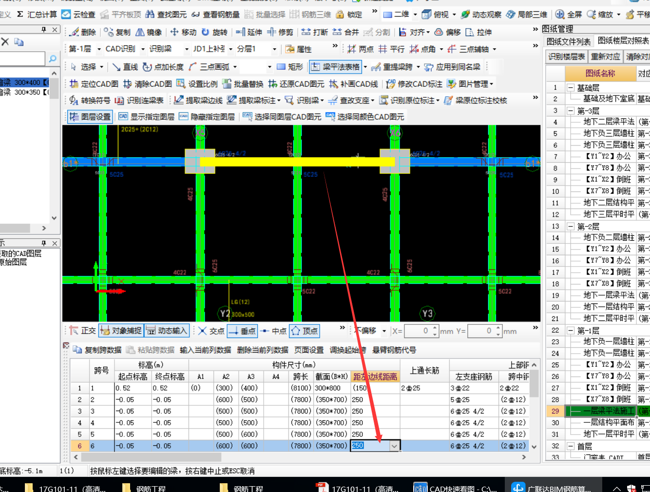Image resolution: width=650 pixels, height=492 pixels.
Task: Click 转换符号 convert symbol tool
Action: tap(90, 100)
